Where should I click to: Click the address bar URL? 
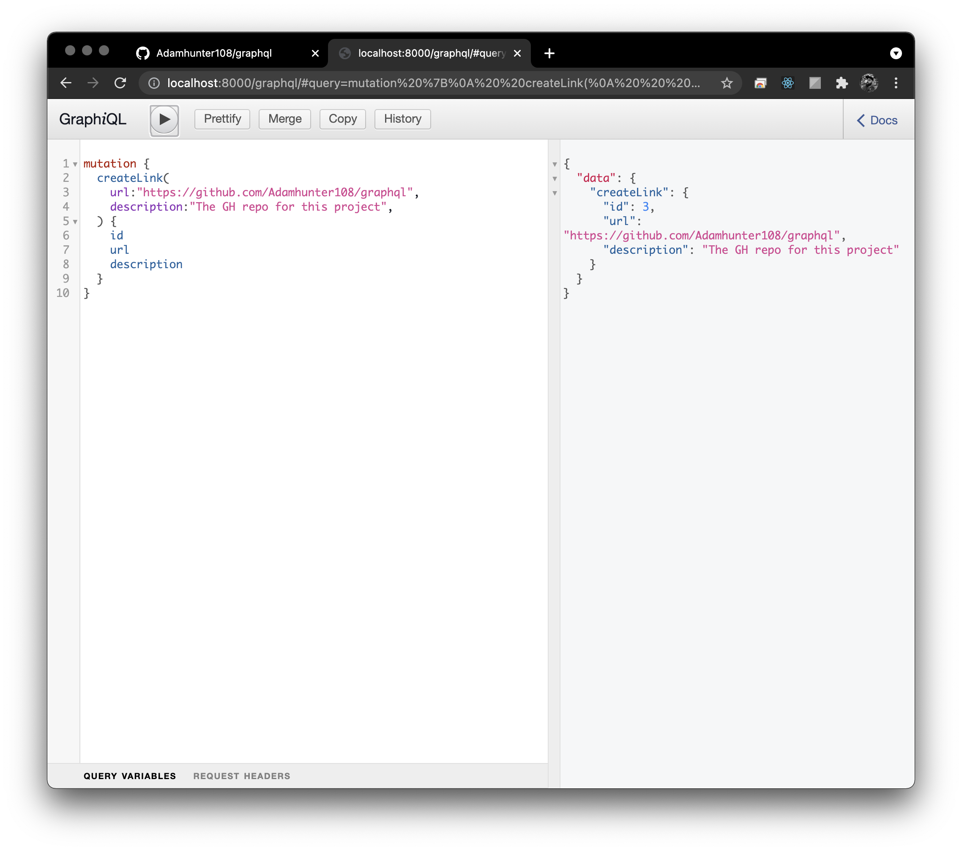(434, 83)
